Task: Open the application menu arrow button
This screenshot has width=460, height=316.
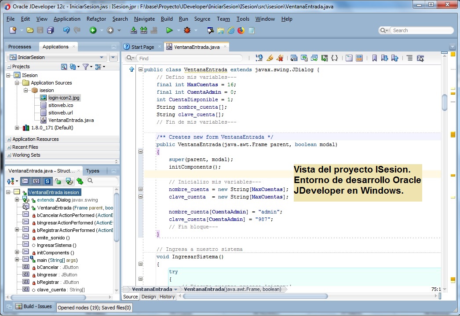Action: 113,57
